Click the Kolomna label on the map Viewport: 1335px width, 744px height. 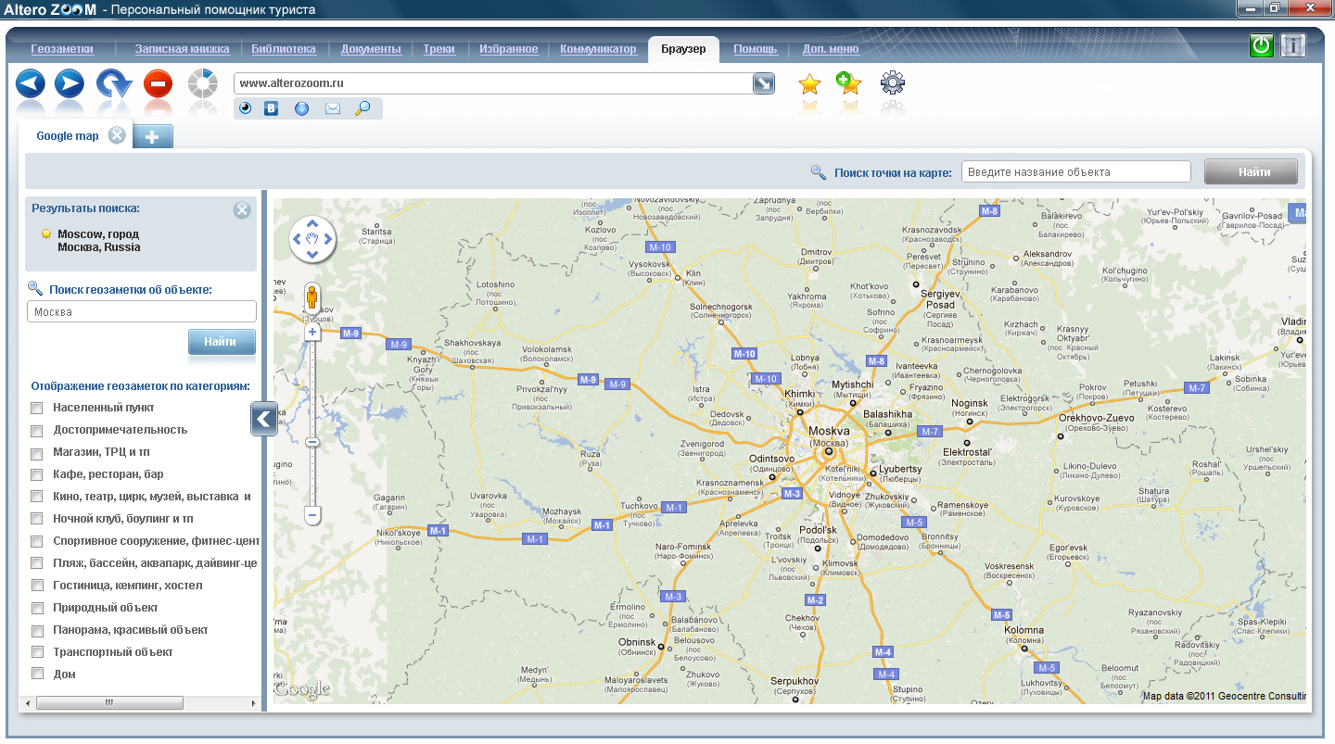[1024, 630]
